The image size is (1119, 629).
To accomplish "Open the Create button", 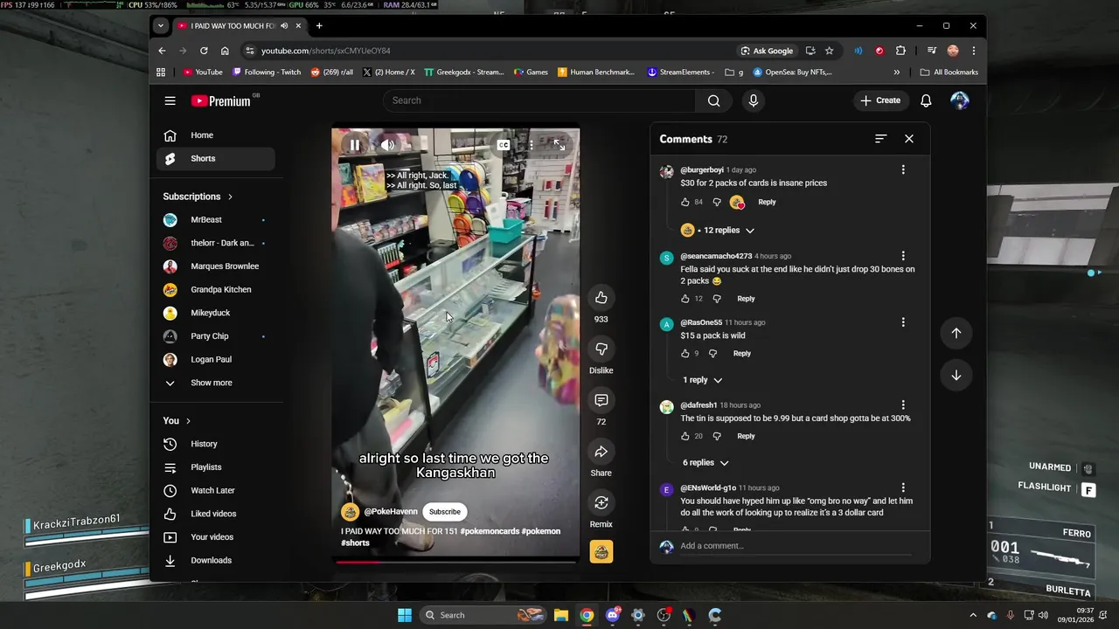I will [880, 100].
